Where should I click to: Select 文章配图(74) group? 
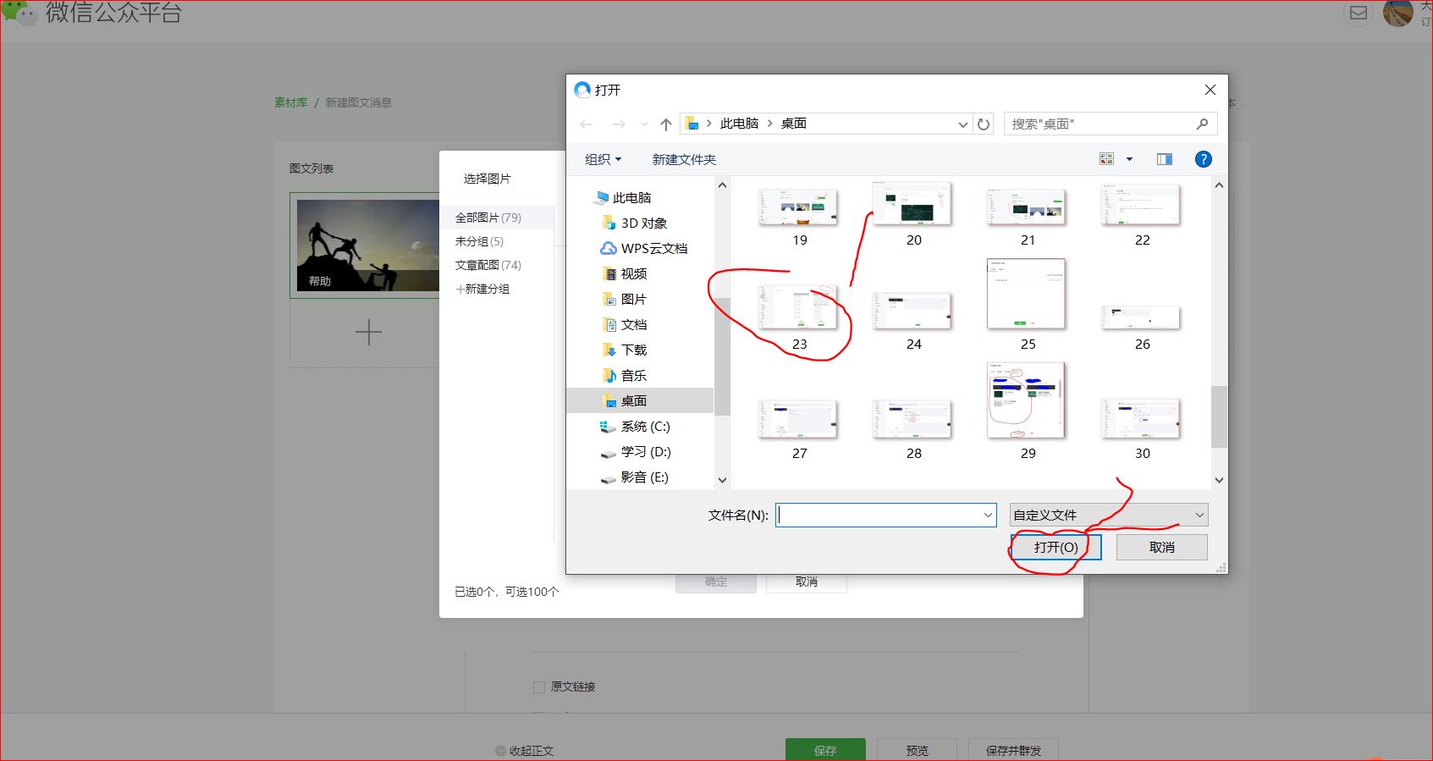[488, 265]
